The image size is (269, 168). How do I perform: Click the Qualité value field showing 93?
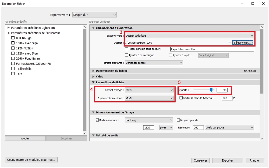[222, 90]
